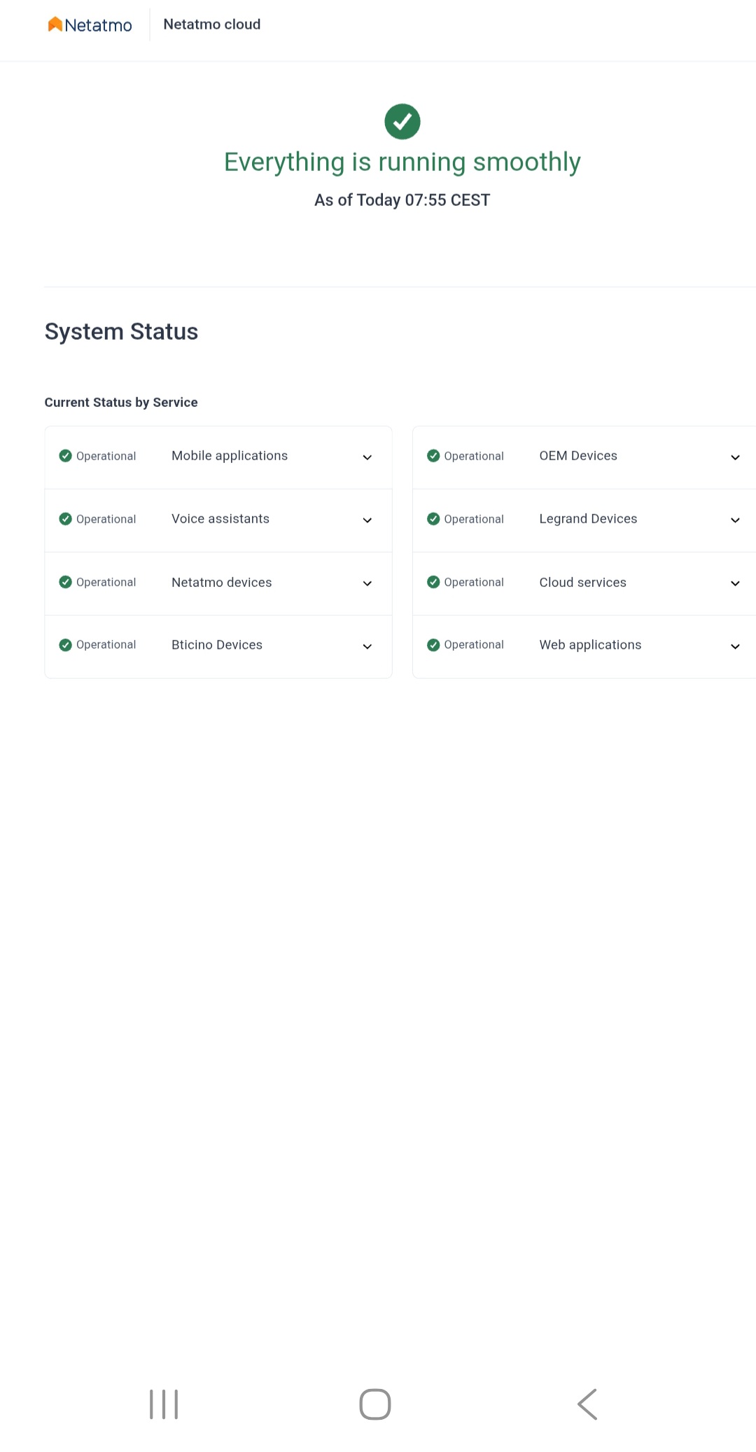Tap the Android recent apps button
This screenshot has height=1452, width=756.
tap(164, 1404)
